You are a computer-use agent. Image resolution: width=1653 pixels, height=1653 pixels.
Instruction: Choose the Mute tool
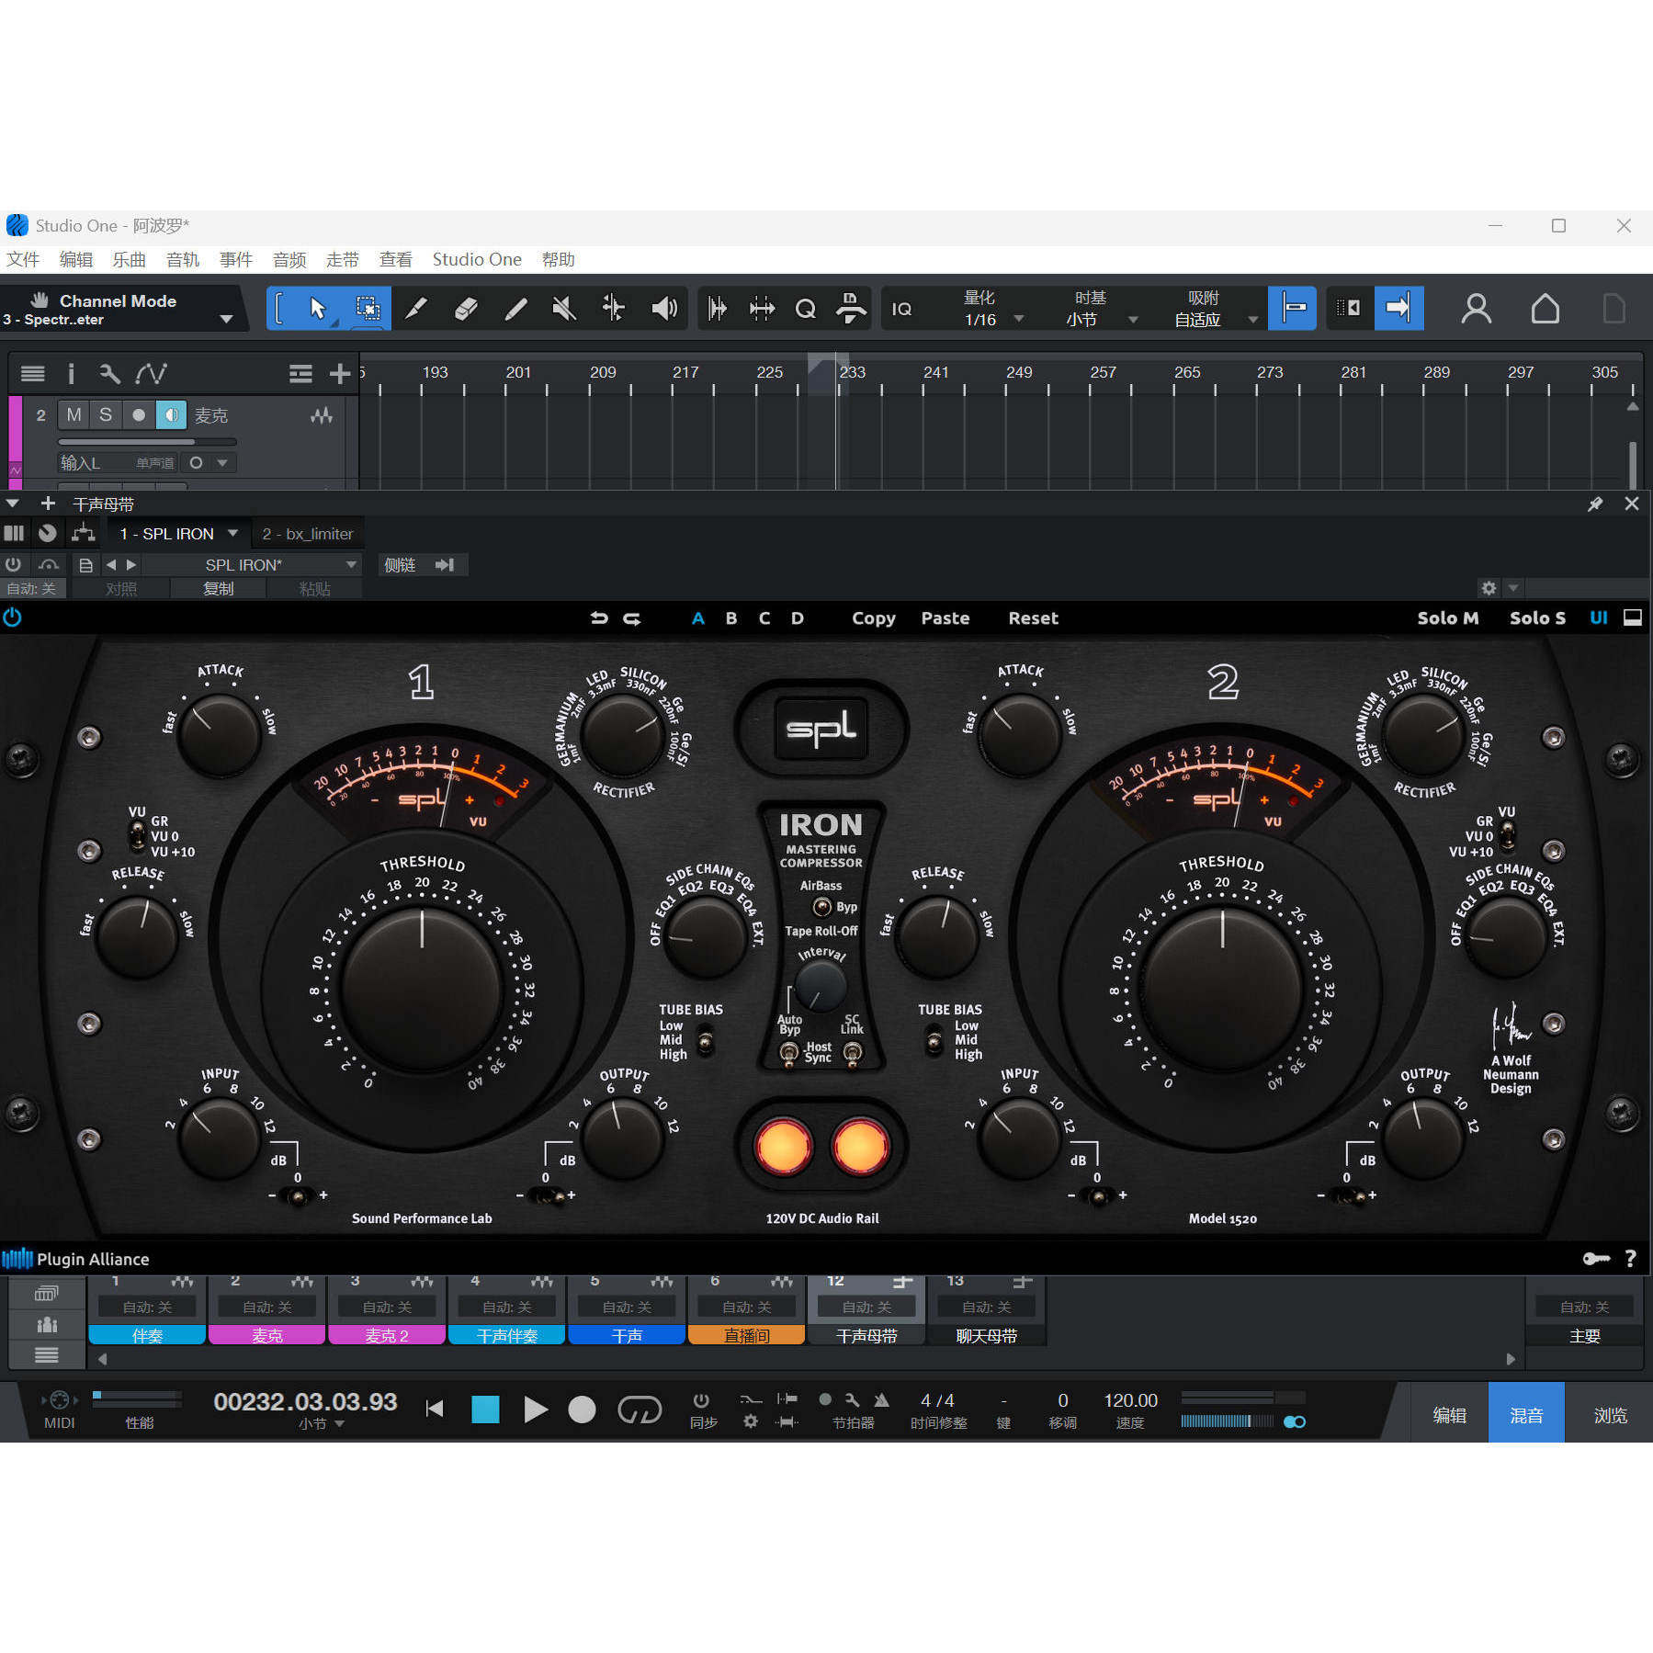click(564, 308)
